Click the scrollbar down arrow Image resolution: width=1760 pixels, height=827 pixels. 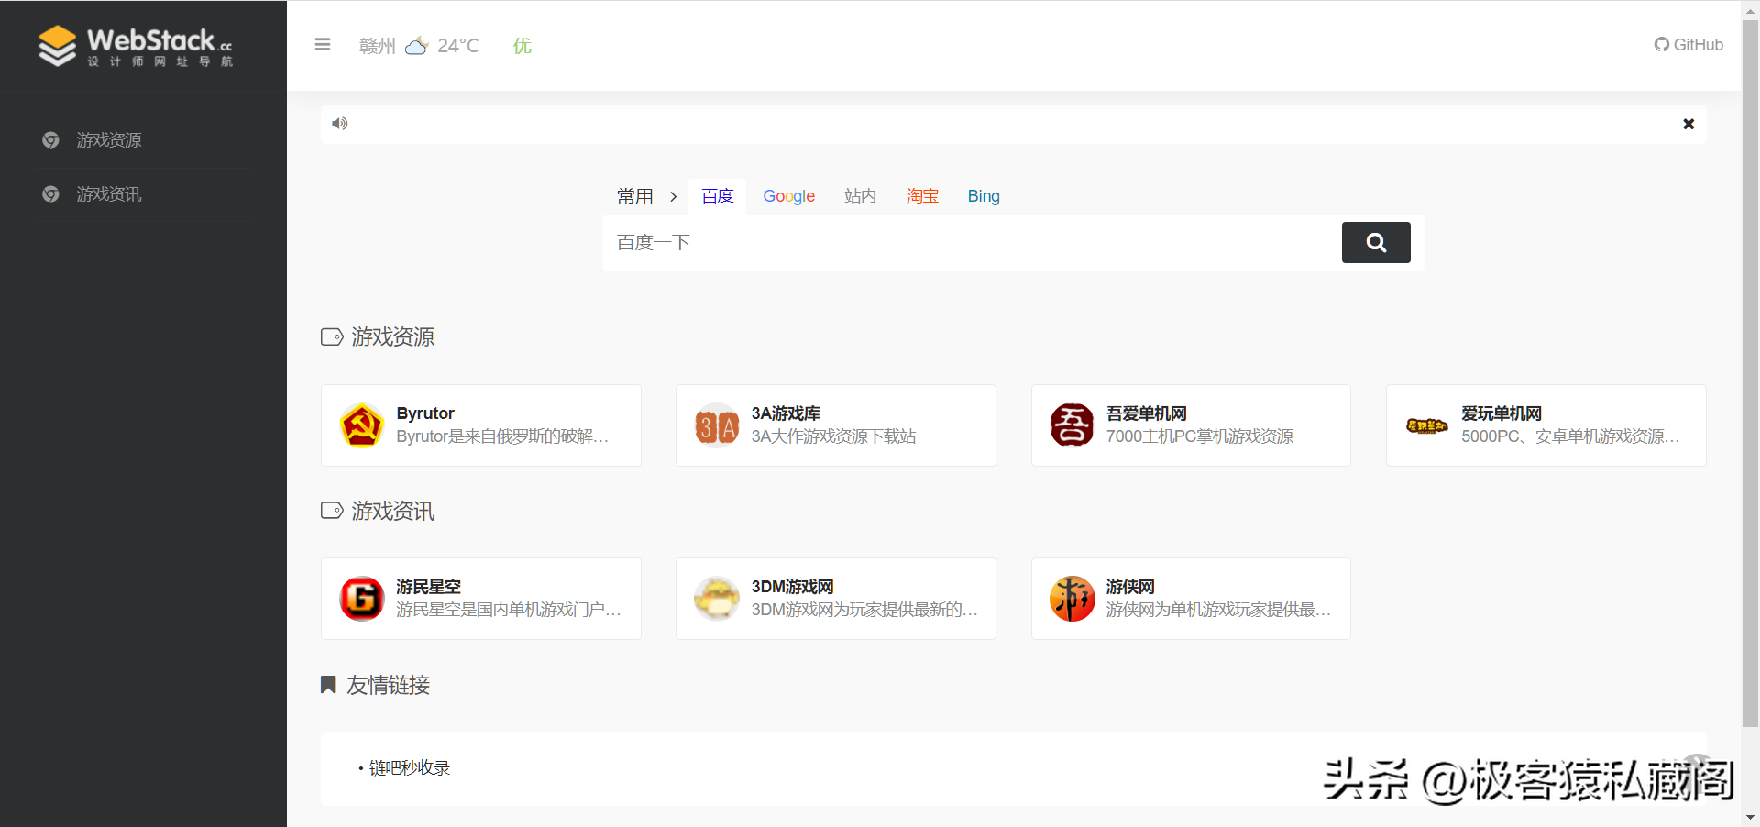[1750, 818]
